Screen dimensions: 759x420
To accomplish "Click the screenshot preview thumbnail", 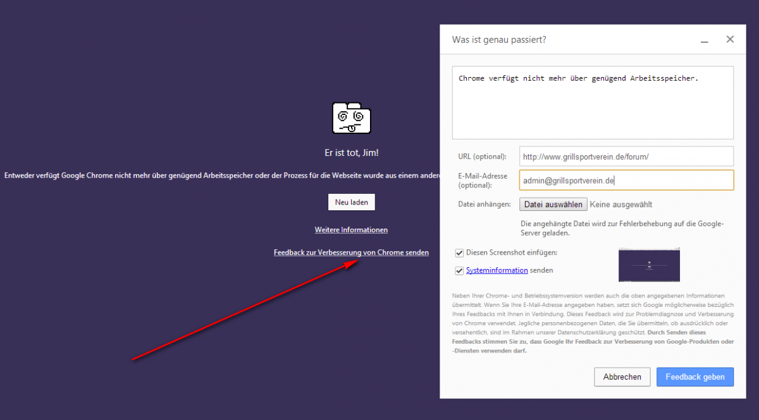I will click(649, 265).
